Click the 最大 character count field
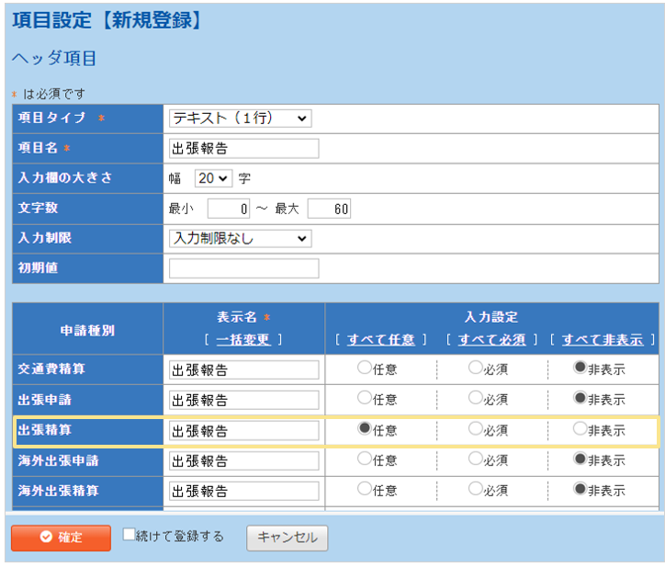 [x=329, y=209]
